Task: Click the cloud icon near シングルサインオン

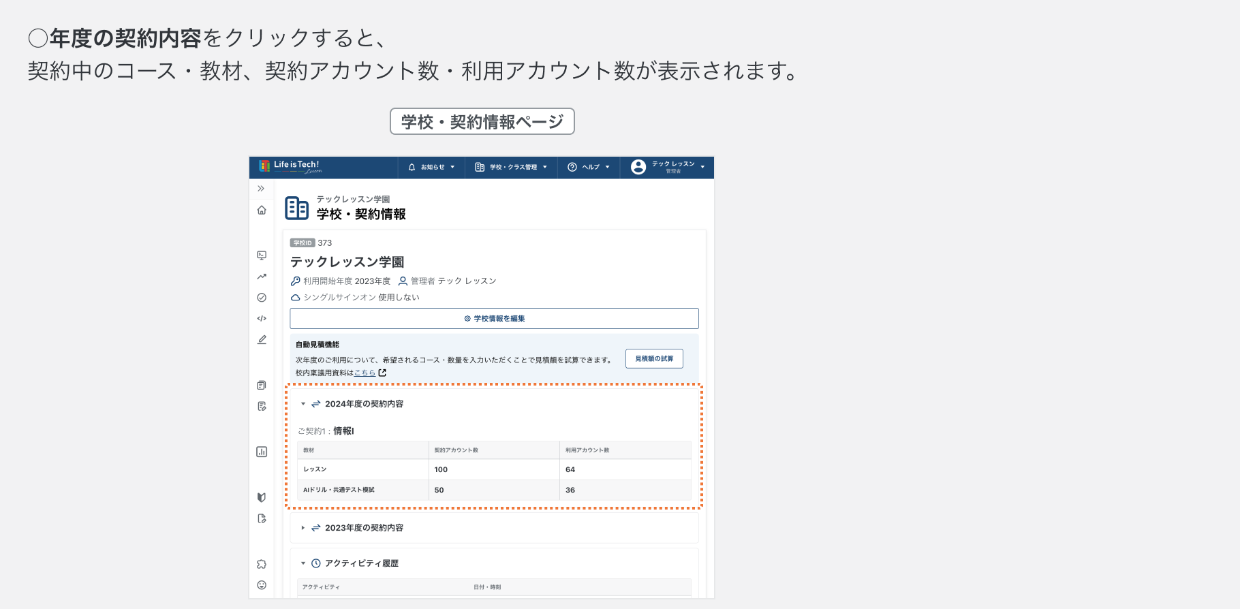Action: tap(295, 298)
